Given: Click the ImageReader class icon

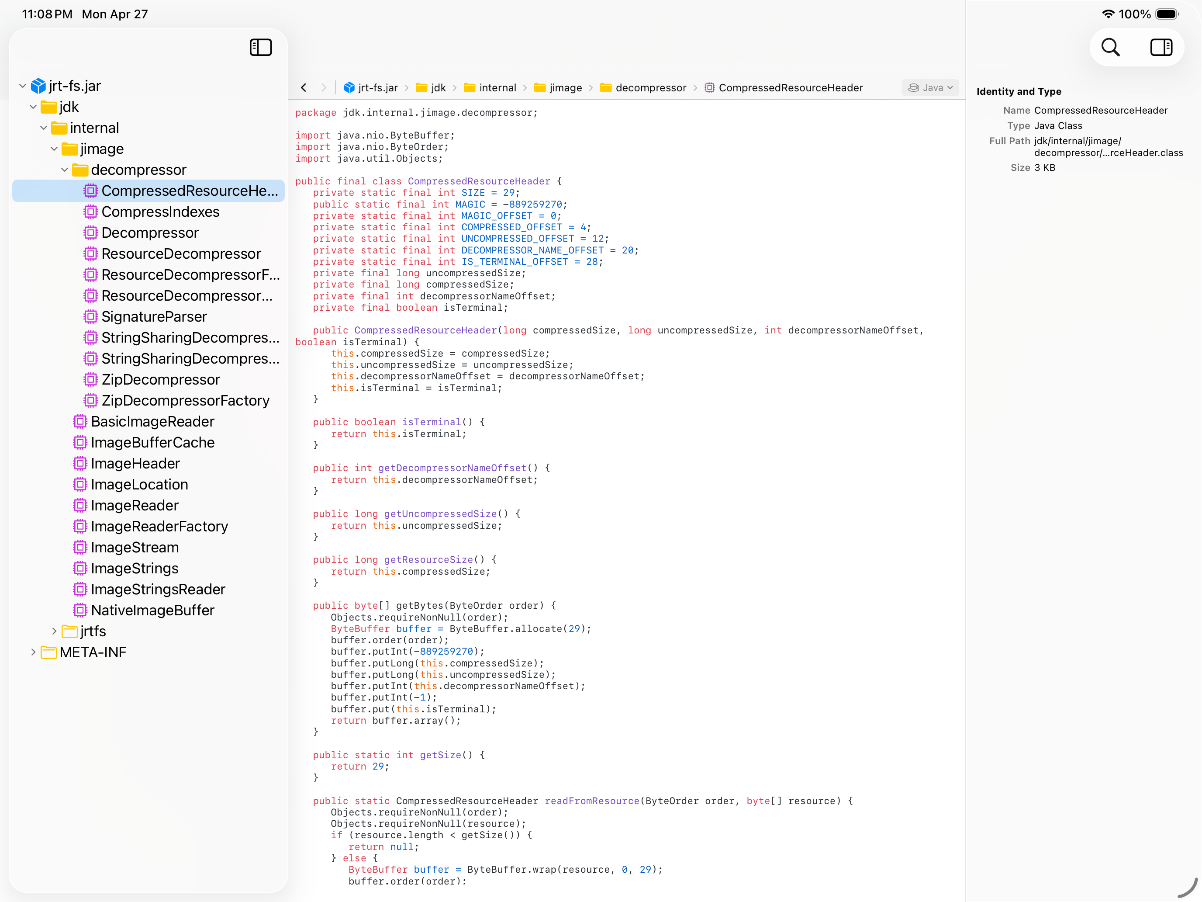Looking at the screenshot, I should (x=80, y=505).
